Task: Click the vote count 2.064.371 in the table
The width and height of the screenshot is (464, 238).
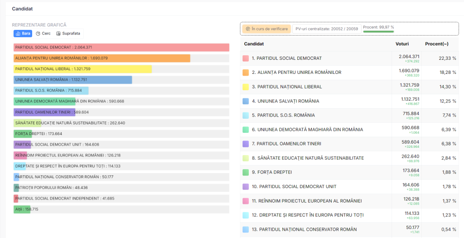Action: click(x=409, y=57)
